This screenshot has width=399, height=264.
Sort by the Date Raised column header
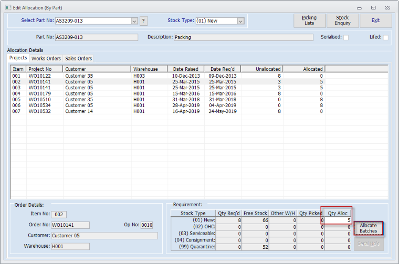point(186,69)
